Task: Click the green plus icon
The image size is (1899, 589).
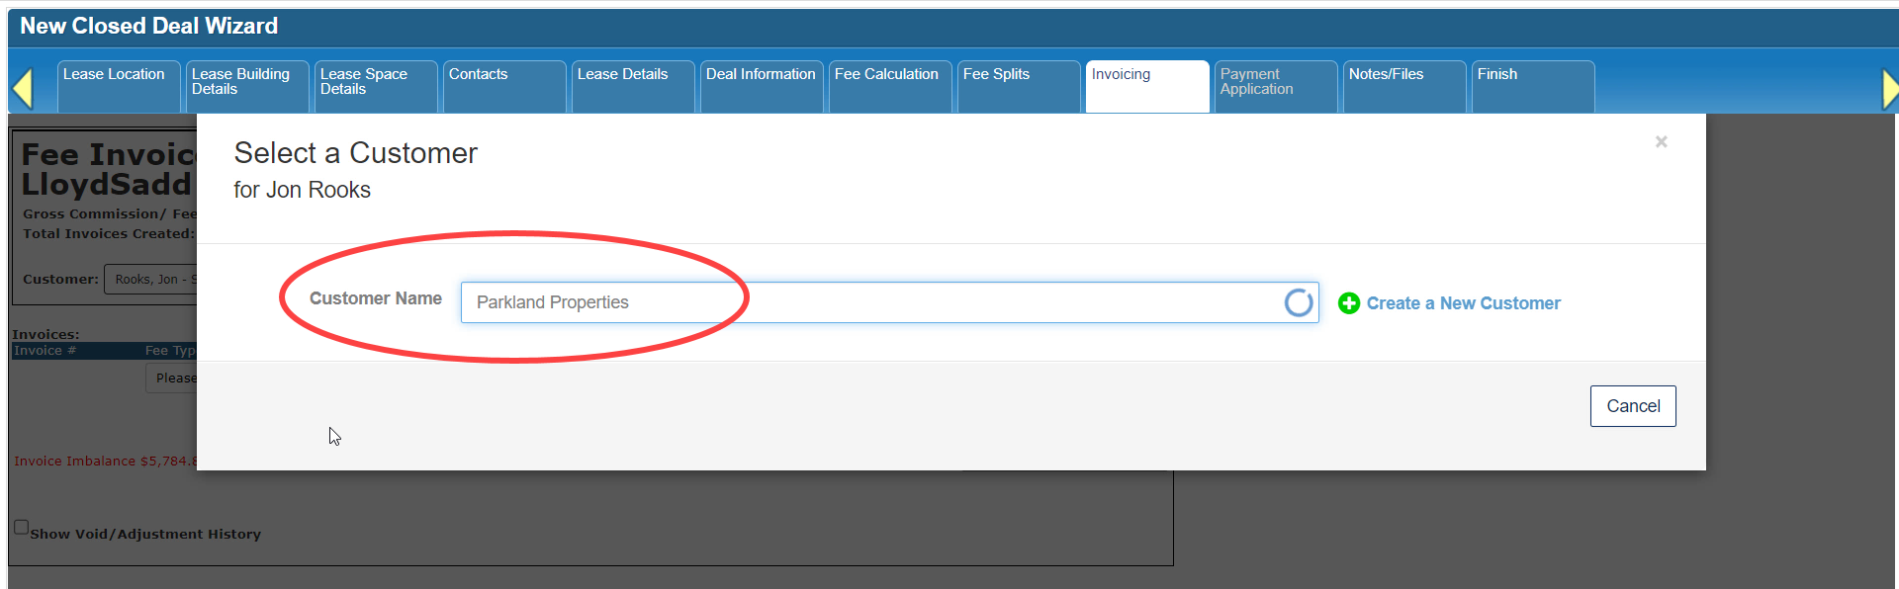Action: click(1348, 303)
